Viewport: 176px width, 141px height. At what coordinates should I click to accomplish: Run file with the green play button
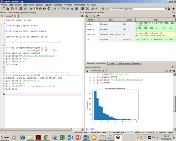(32, 9)
